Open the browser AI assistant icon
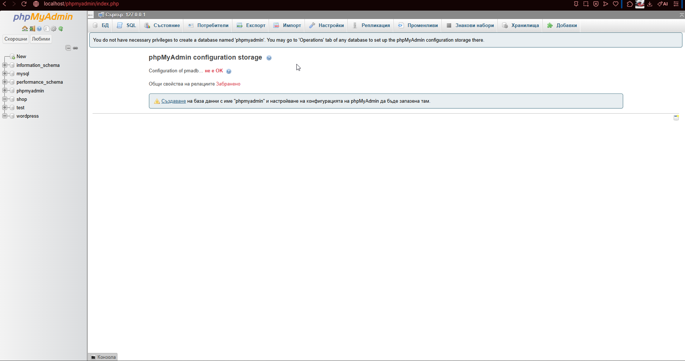The height and width of the screenshot is (361, 685). click(663, 4)
